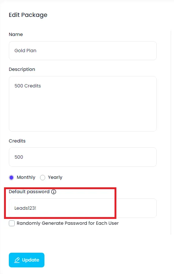The height and width of the screenshot is (274, 174).
Task: Enable Randomly Generate Password checkbox
Action: 12,223
